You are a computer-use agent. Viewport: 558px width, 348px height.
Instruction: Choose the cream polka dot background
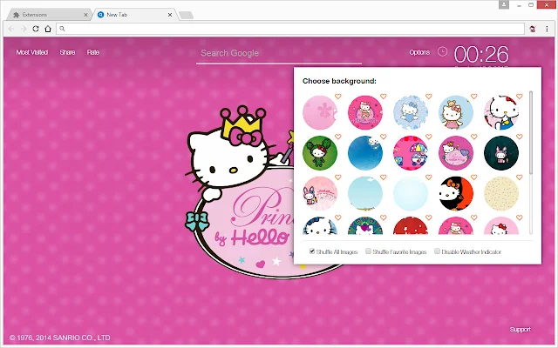[501, 193]
